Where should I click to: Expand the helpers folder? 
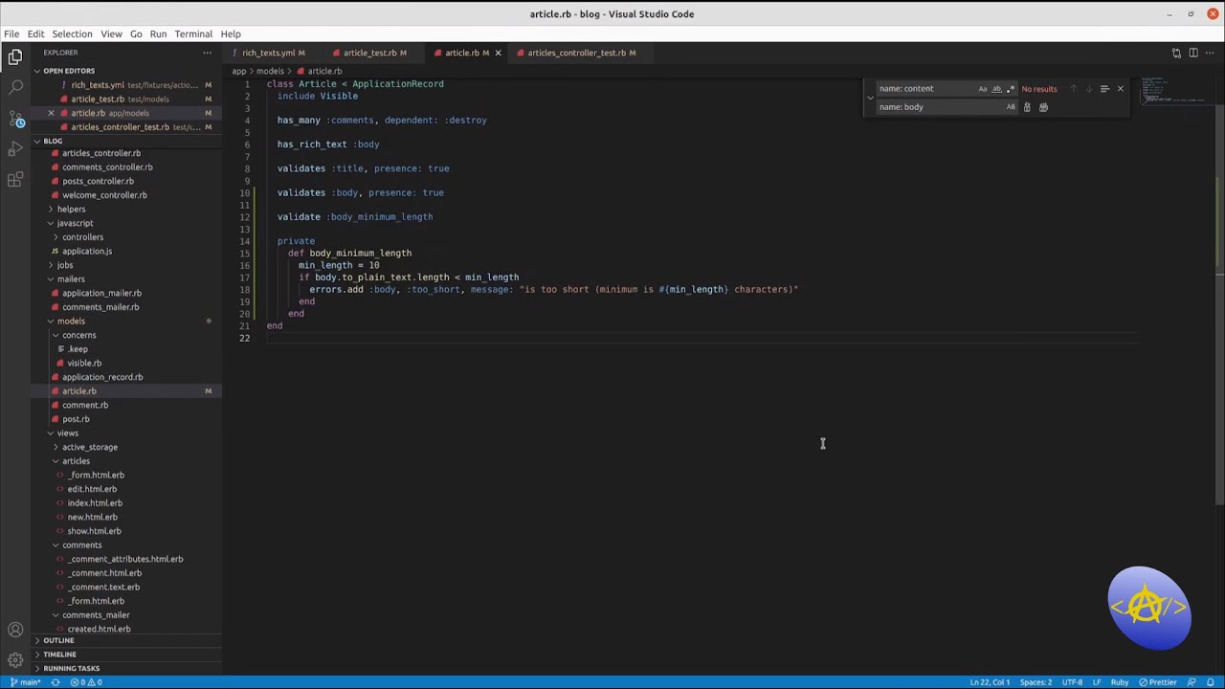coord(71,209)
